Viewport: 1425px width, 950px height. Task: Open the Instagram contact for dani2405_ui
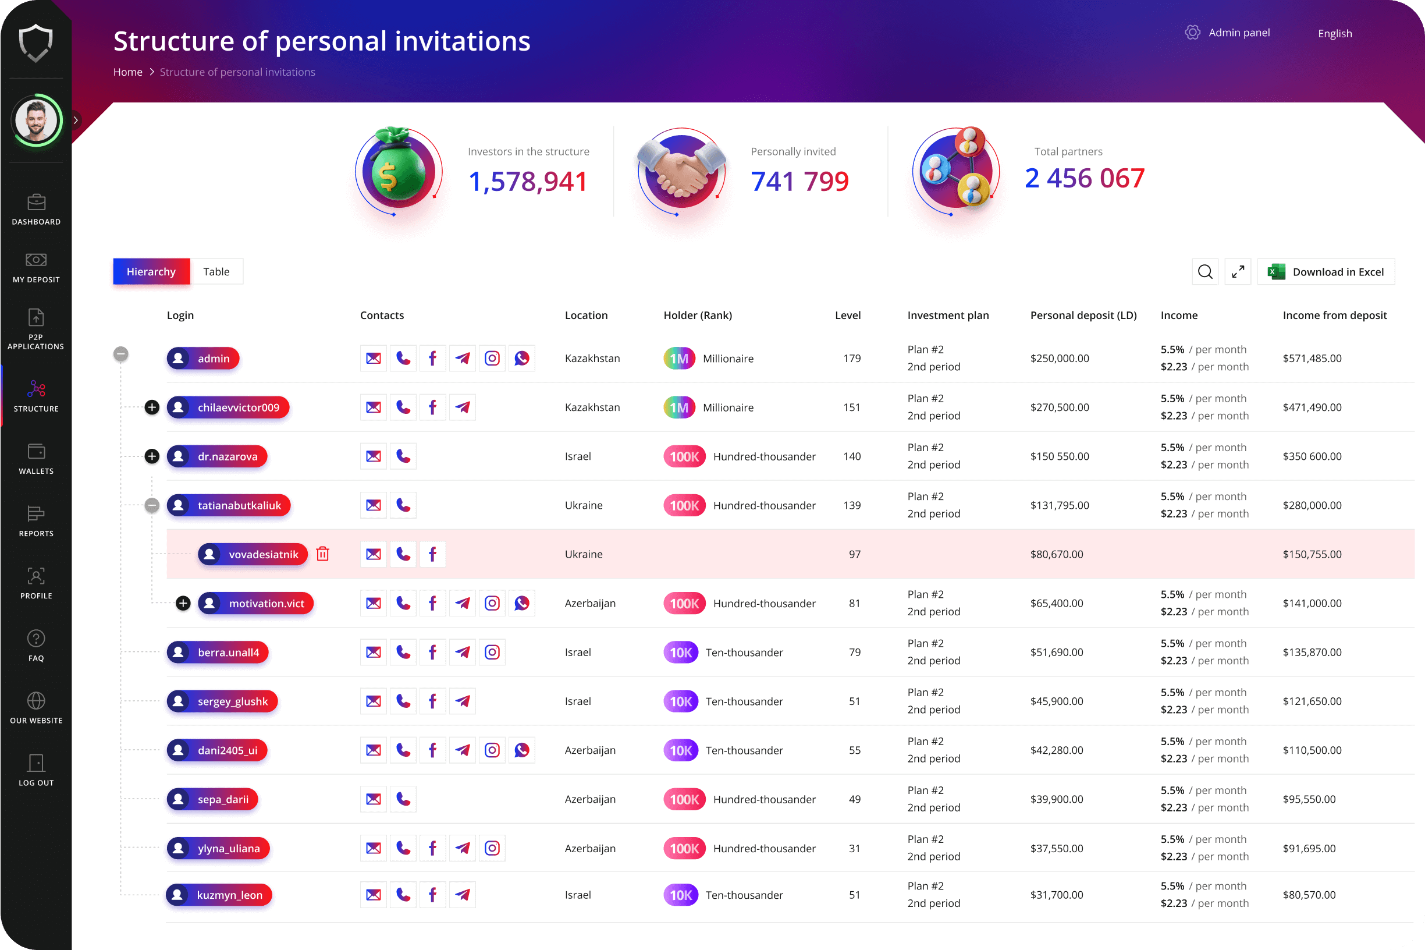click(x=492, y=749)
